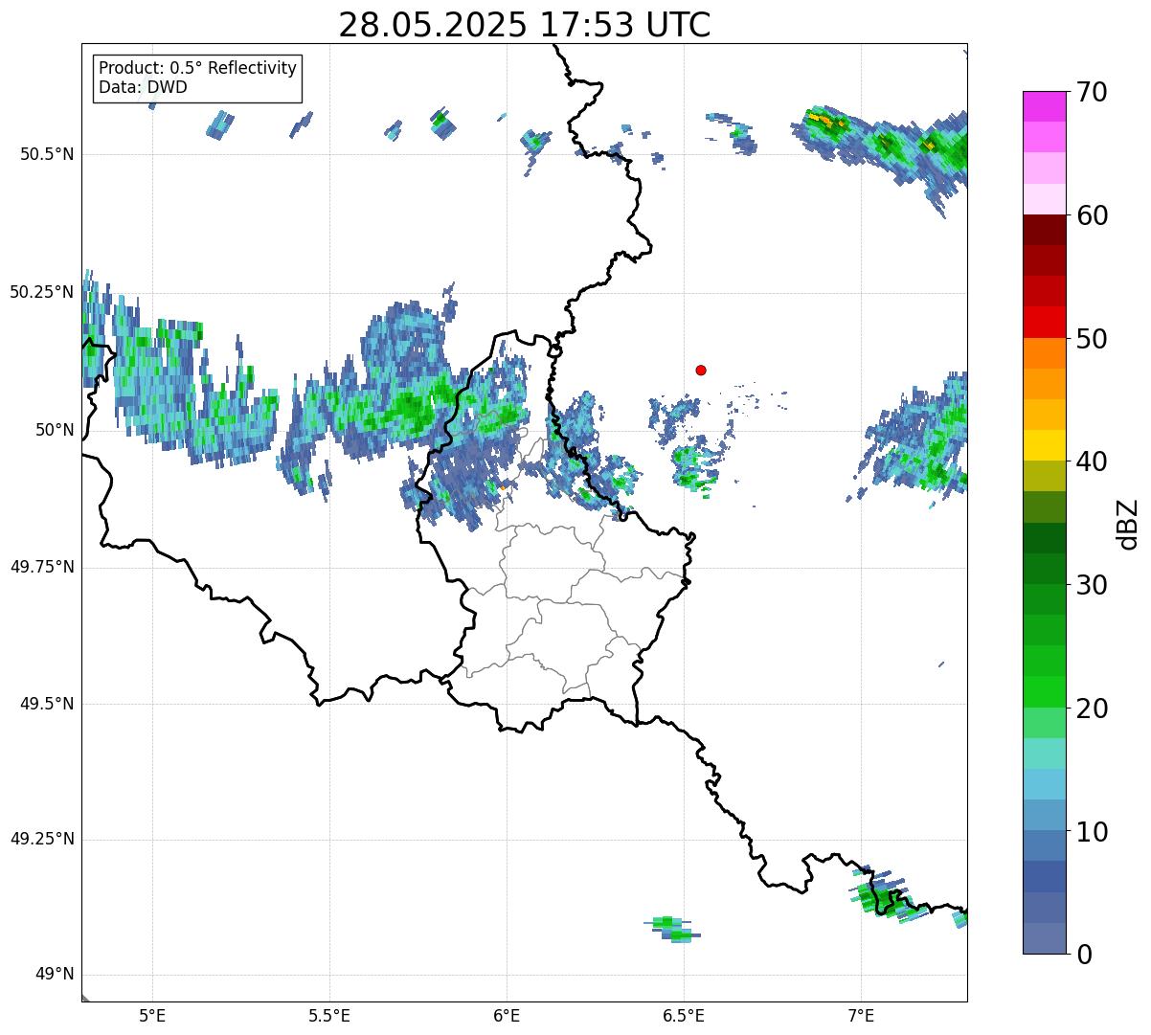
Task: Click the colorbar tick label "70"
Action: coord(1092,92)
